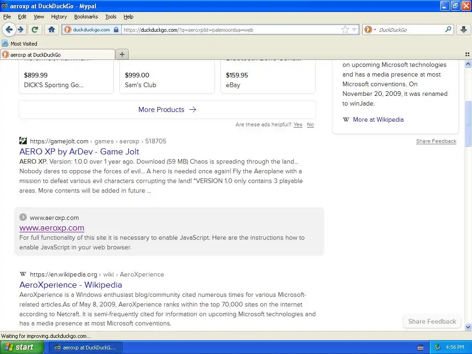Viewport: 472px width, 354px height.
Task: Click the padlock site identity icon
Action: [x=116, y=29]
